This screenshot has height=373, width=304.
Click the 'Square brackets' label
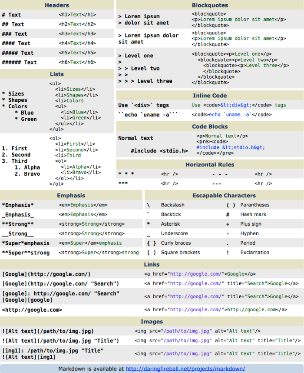[x=180, y=253]
